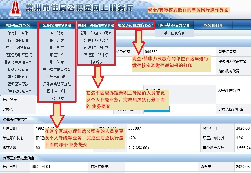Choose 新职工补贴帐户设立 item

point(96,33)
